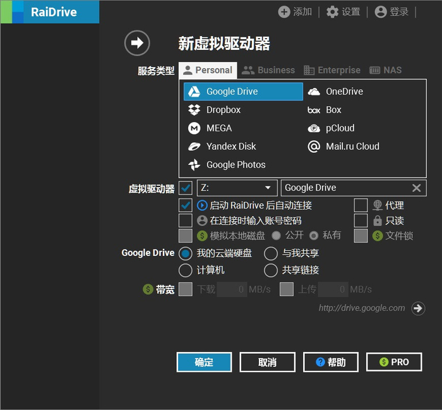
Task: Toggle the download bandwidth checkbox
Action: [x=186, y=289]
